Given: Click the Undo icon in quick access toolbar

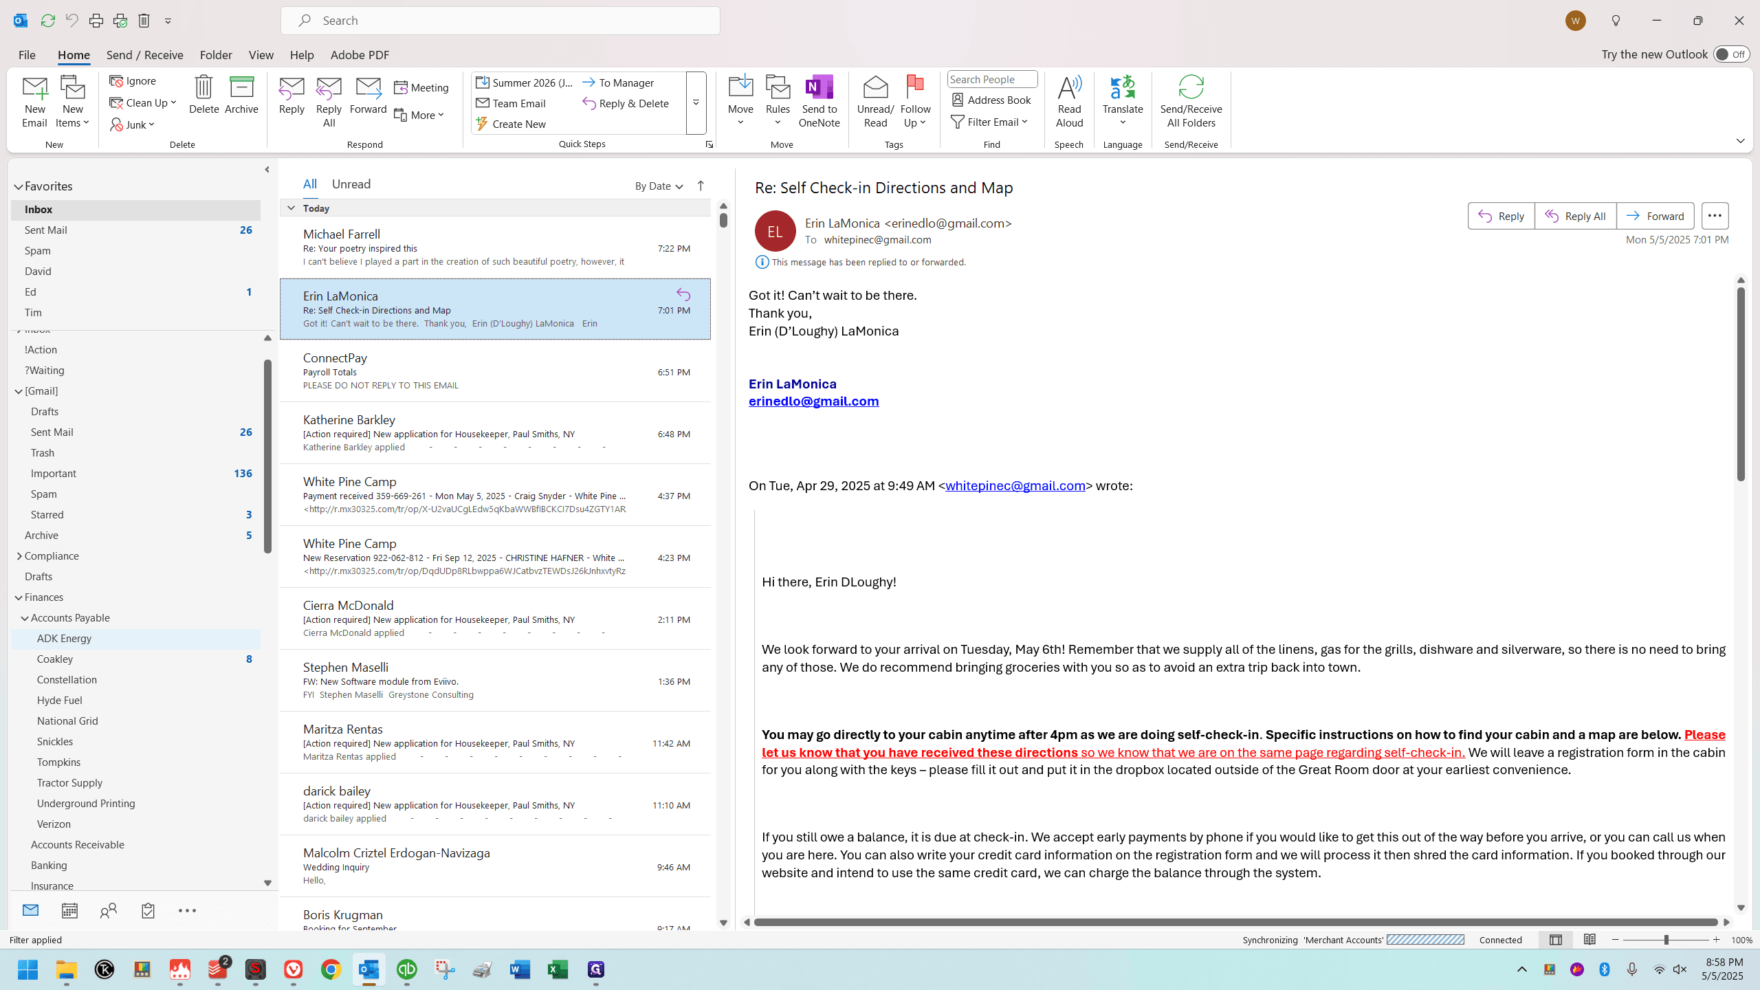Looking at the screenshot, I should (x=71, y=21).
